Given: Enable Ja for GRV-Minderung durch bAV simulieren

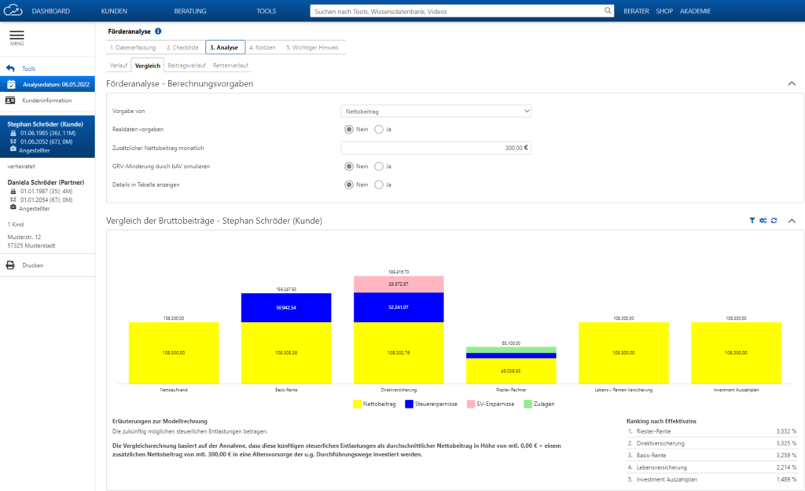Looking at the screenshot, I should [379, 167].
